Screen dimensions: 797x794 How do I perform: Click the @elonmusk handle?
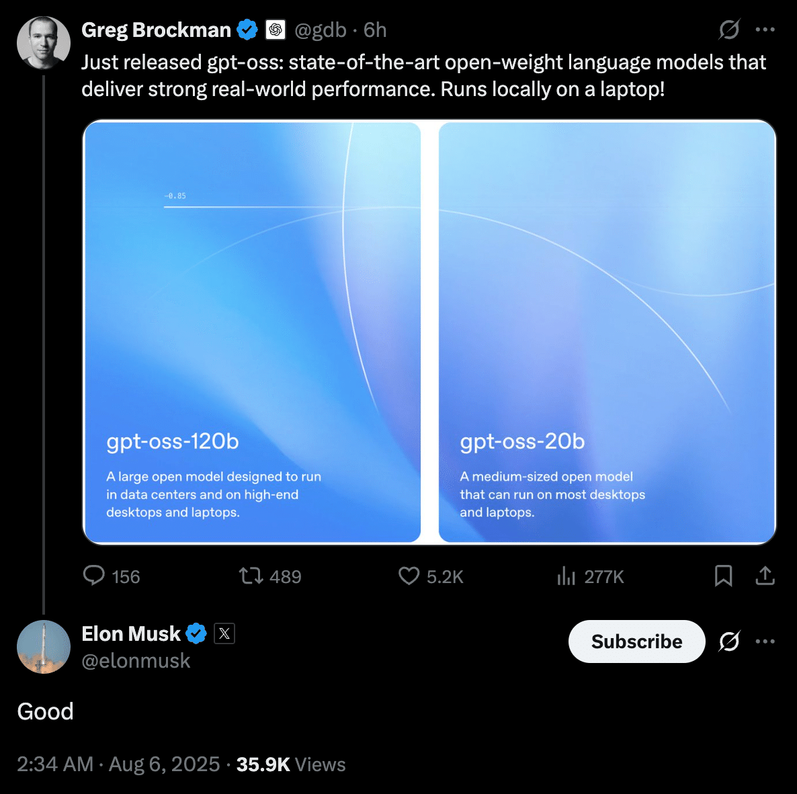tap(136, 661)
